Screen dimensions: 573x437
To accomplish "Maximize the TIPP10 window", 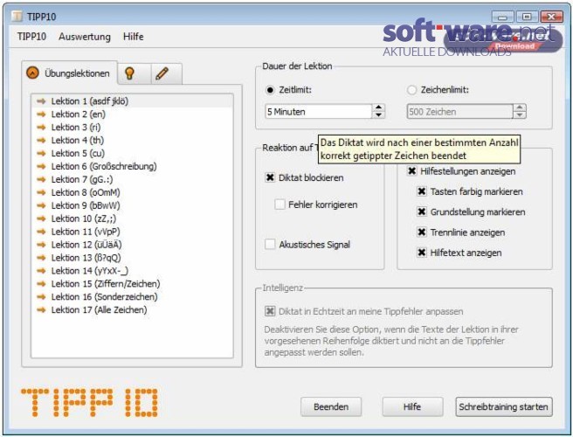I will [x=526, y=17].
